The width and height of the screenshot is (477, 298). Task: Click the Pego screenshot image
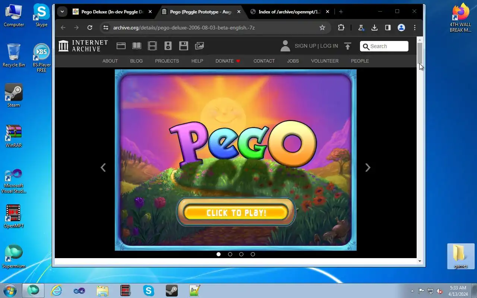[x=236, y=160]
